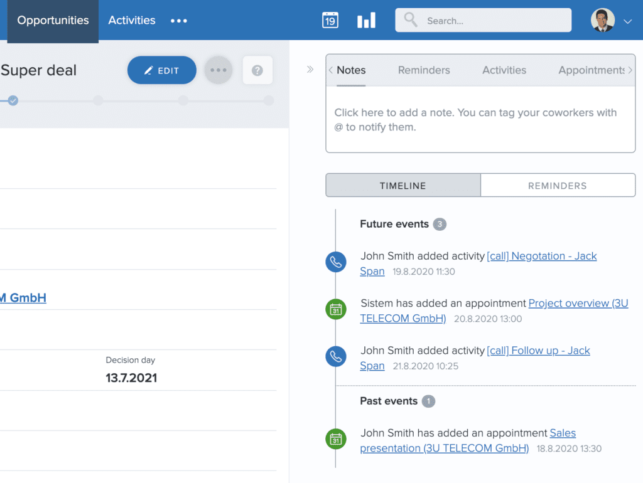Open the help question mark icon
The height and width of the screenshot is (483, 643).
[257, 70]
